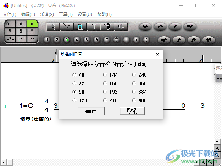Select the triple underlined thirty-second note duration
The height and width of the screenshot is (167, 222).
coord(32,31)
